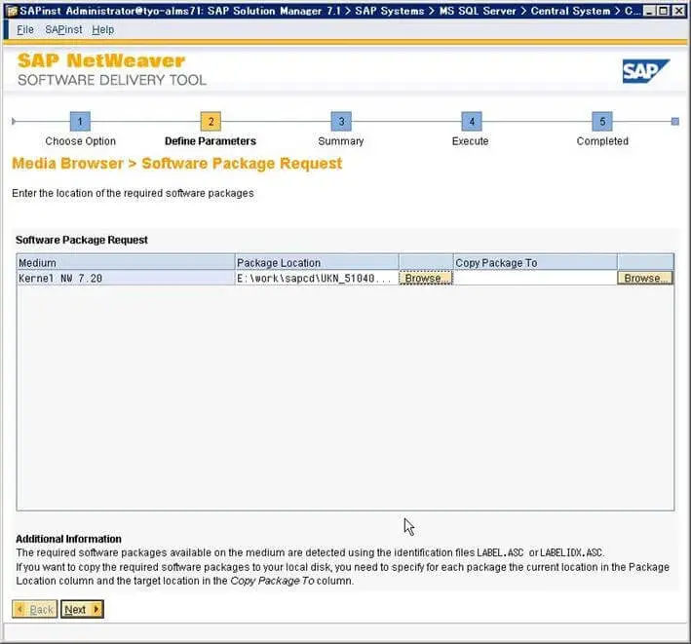Select step 3 Summary box
691x644 pixels.
341,122
